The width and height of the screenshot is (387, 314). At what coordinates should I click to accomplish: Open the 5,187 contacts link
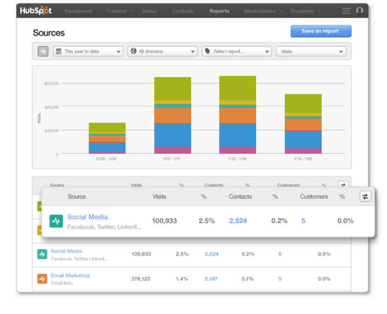coord(211,279)
